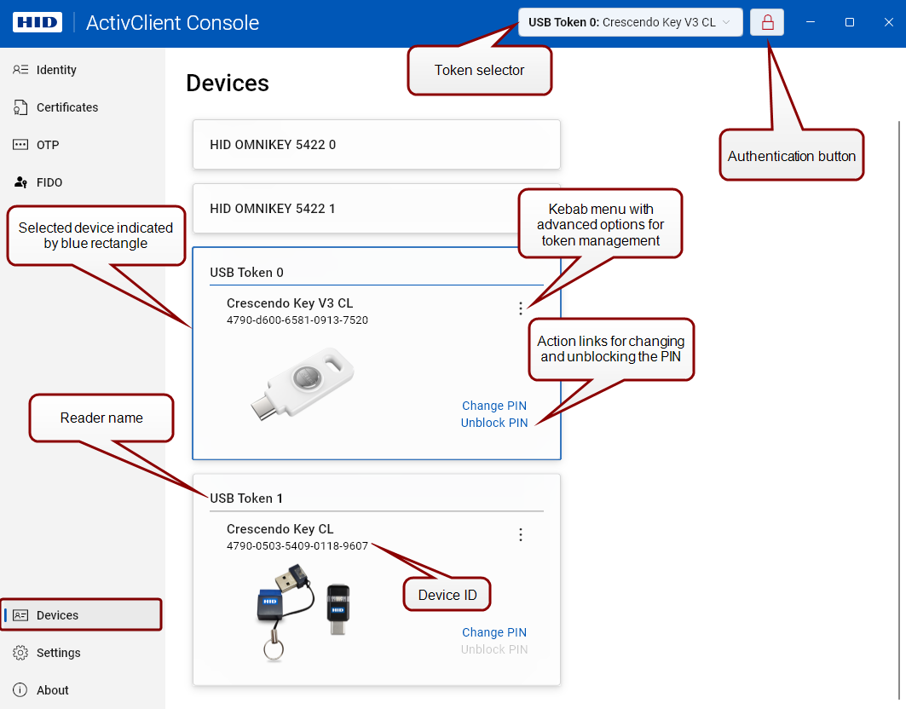Screen dimensions: 906x709
Task: Click the white Crescendo Key V3 image
Action: click(x=303, y=383)
